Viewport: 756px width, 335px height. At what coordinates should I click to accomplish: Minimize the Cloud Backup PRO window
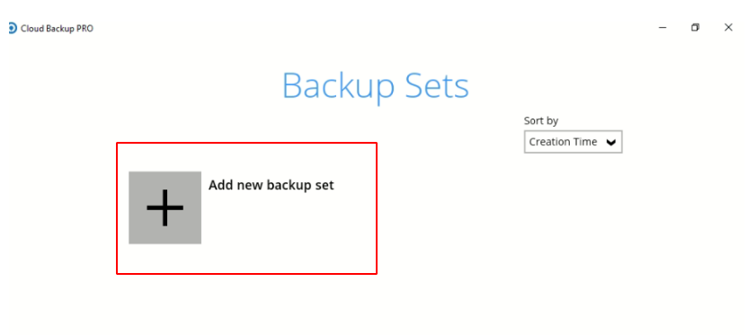tap(663, 28)
